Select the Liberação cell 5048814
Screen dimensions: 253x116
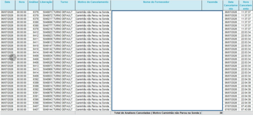46,86
